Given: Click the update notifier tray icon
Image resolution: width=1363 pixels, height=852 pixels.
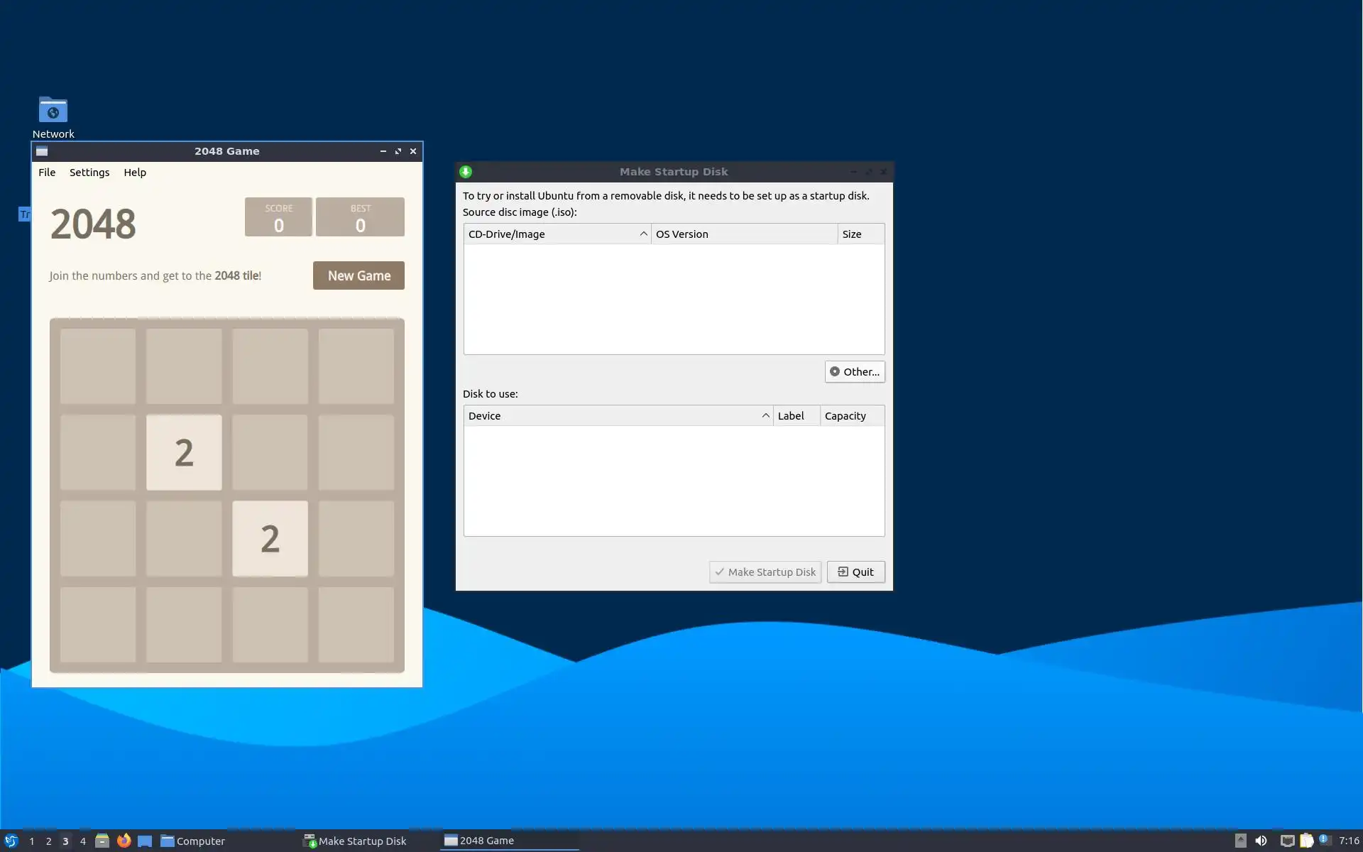Looking at the screenshot, I should coord(1324,840).
